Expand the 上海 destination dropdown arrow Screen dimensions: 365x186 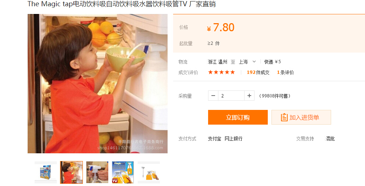click(254, 61)
